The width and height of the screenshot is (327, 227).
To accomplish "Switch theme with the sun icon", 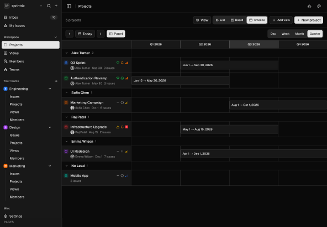I will (x=309, y=6).
